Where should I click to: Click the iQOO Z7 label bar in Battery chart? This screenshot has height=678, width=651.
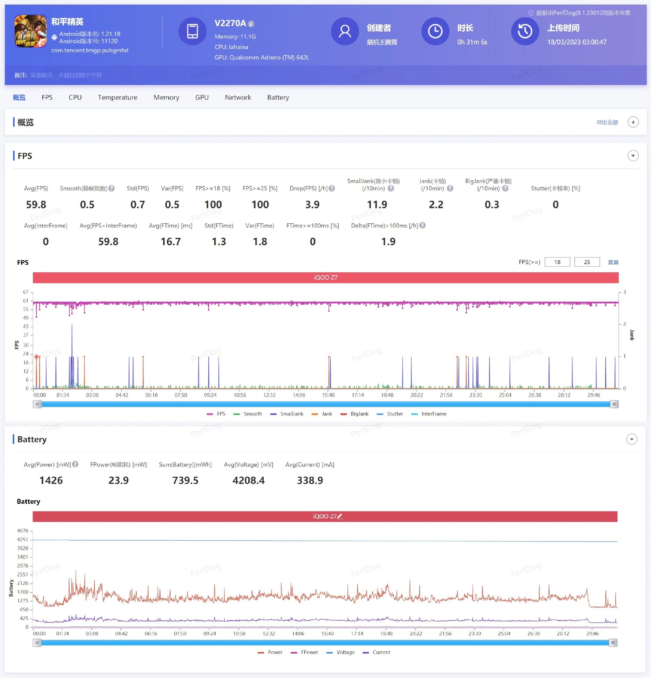325,516
